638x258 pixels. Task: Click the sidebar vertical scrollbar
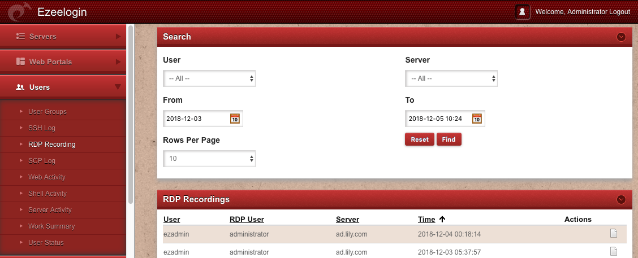coord(131,113)
